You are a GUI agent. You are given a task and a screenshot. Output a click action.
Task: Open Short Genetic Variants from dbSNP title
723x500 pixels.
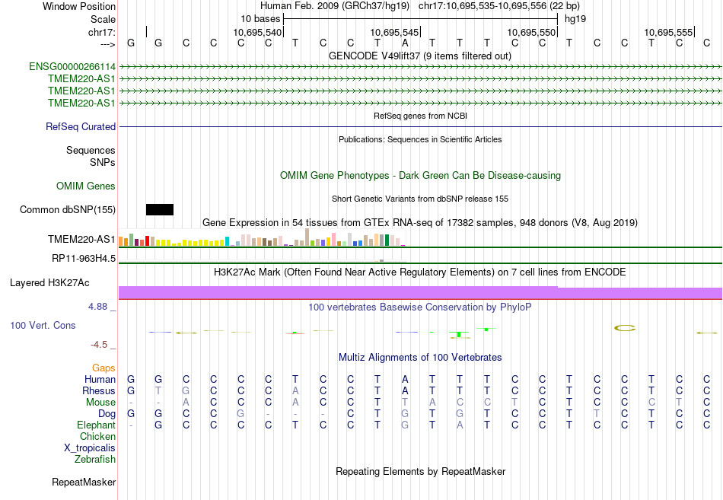(x=420, y=199)
